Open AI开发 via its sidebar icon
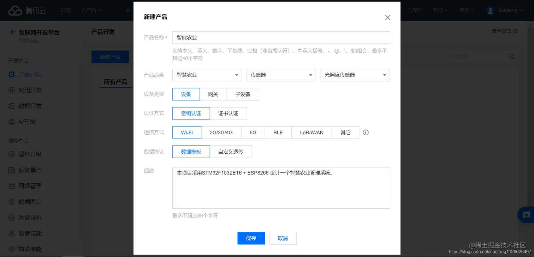The image size is (534, 257). pyautogui.click(x=12, y=122)
